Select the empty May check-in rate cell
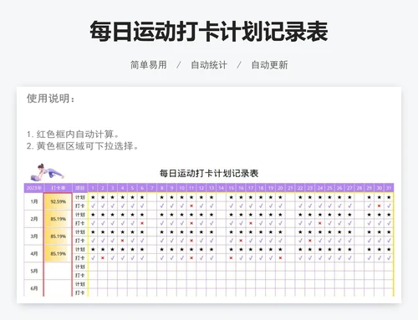Image resolution: width=418 pixels, height=320 pixels. coord(58,271)
